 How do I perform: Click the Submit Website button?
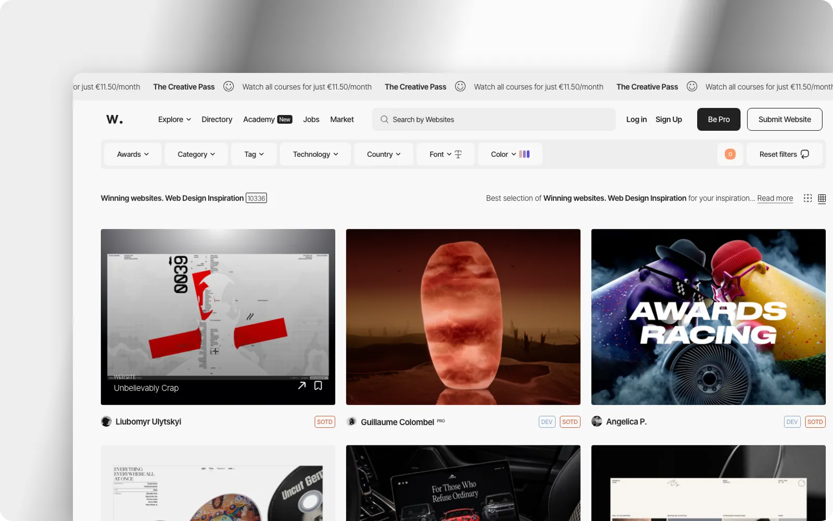pos(785,119)
